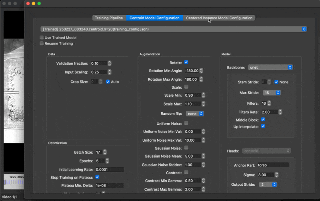Image resolution: width=320 pixels, height=201 pixels.
Task: Click the Batch Size stepper arrows
Action: pos(105,152)
